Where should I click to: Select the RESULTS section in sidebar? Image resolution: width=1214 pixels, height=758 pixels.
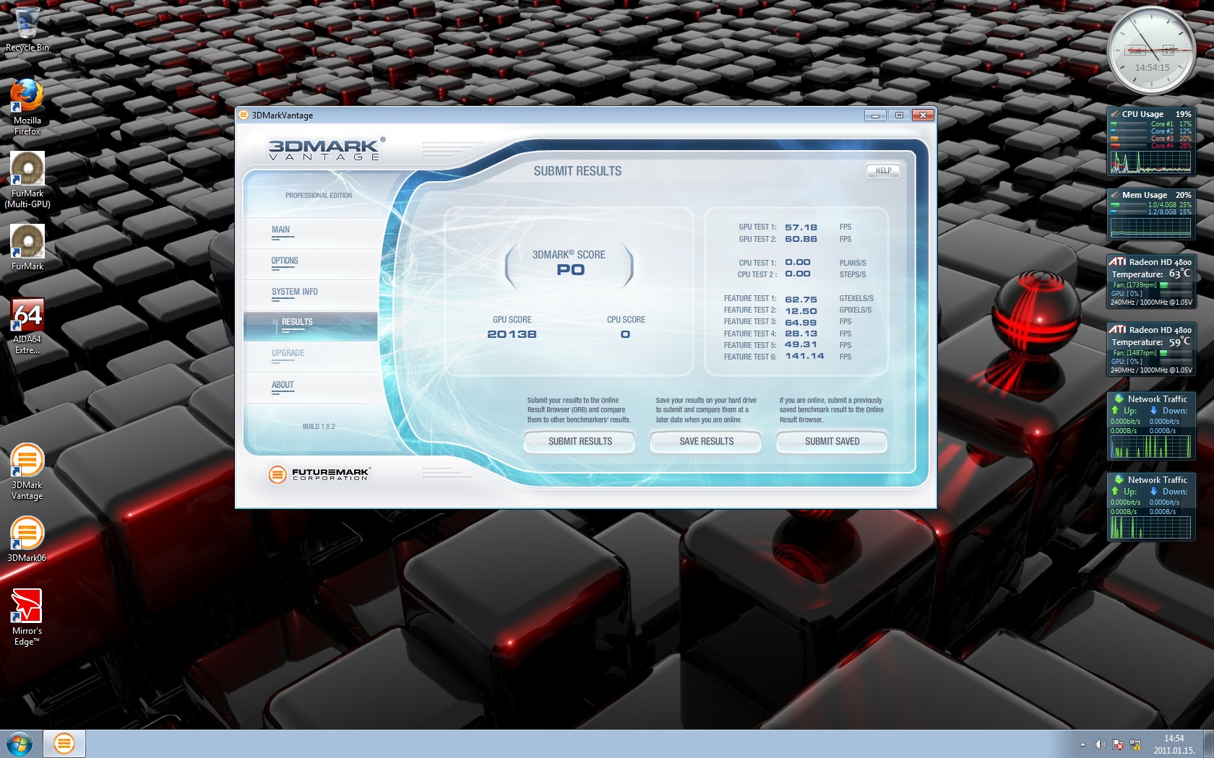point(311,326)
